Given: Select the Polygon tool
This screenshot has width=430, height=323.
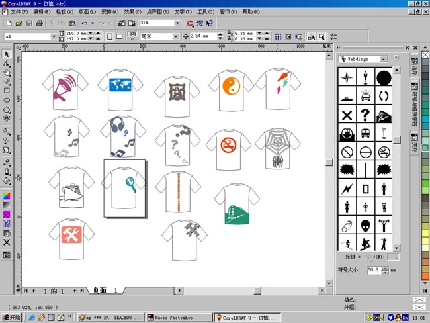Looking at the screenshot, I should coord(7,109).
